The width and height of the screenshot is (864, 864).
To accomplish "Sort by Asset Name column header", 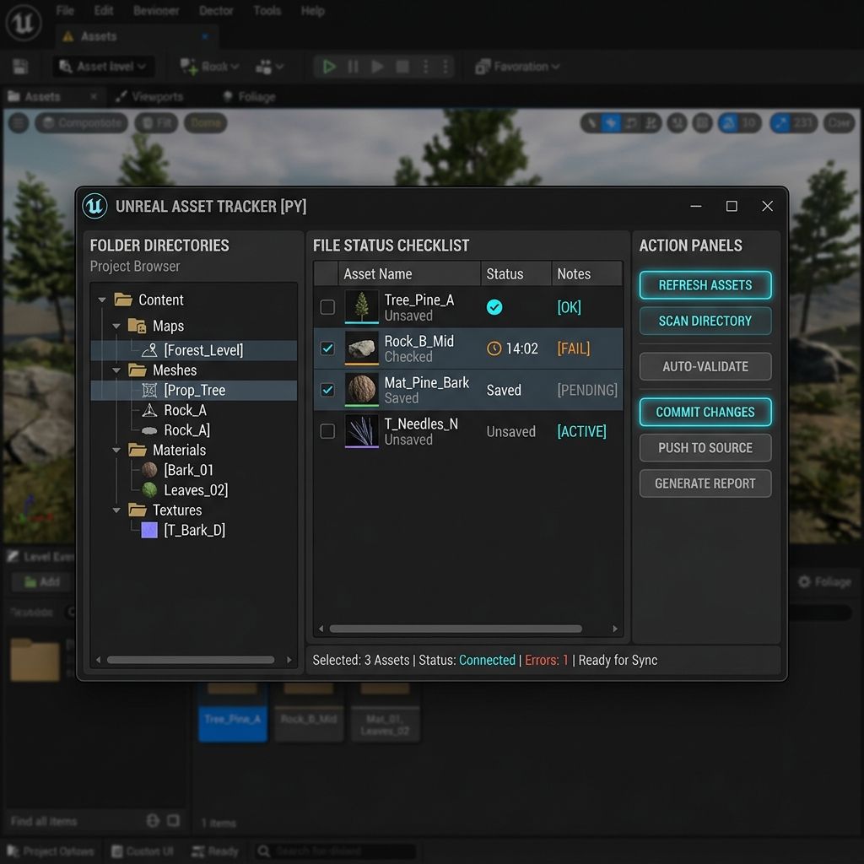I will click(x=409, y=274).
